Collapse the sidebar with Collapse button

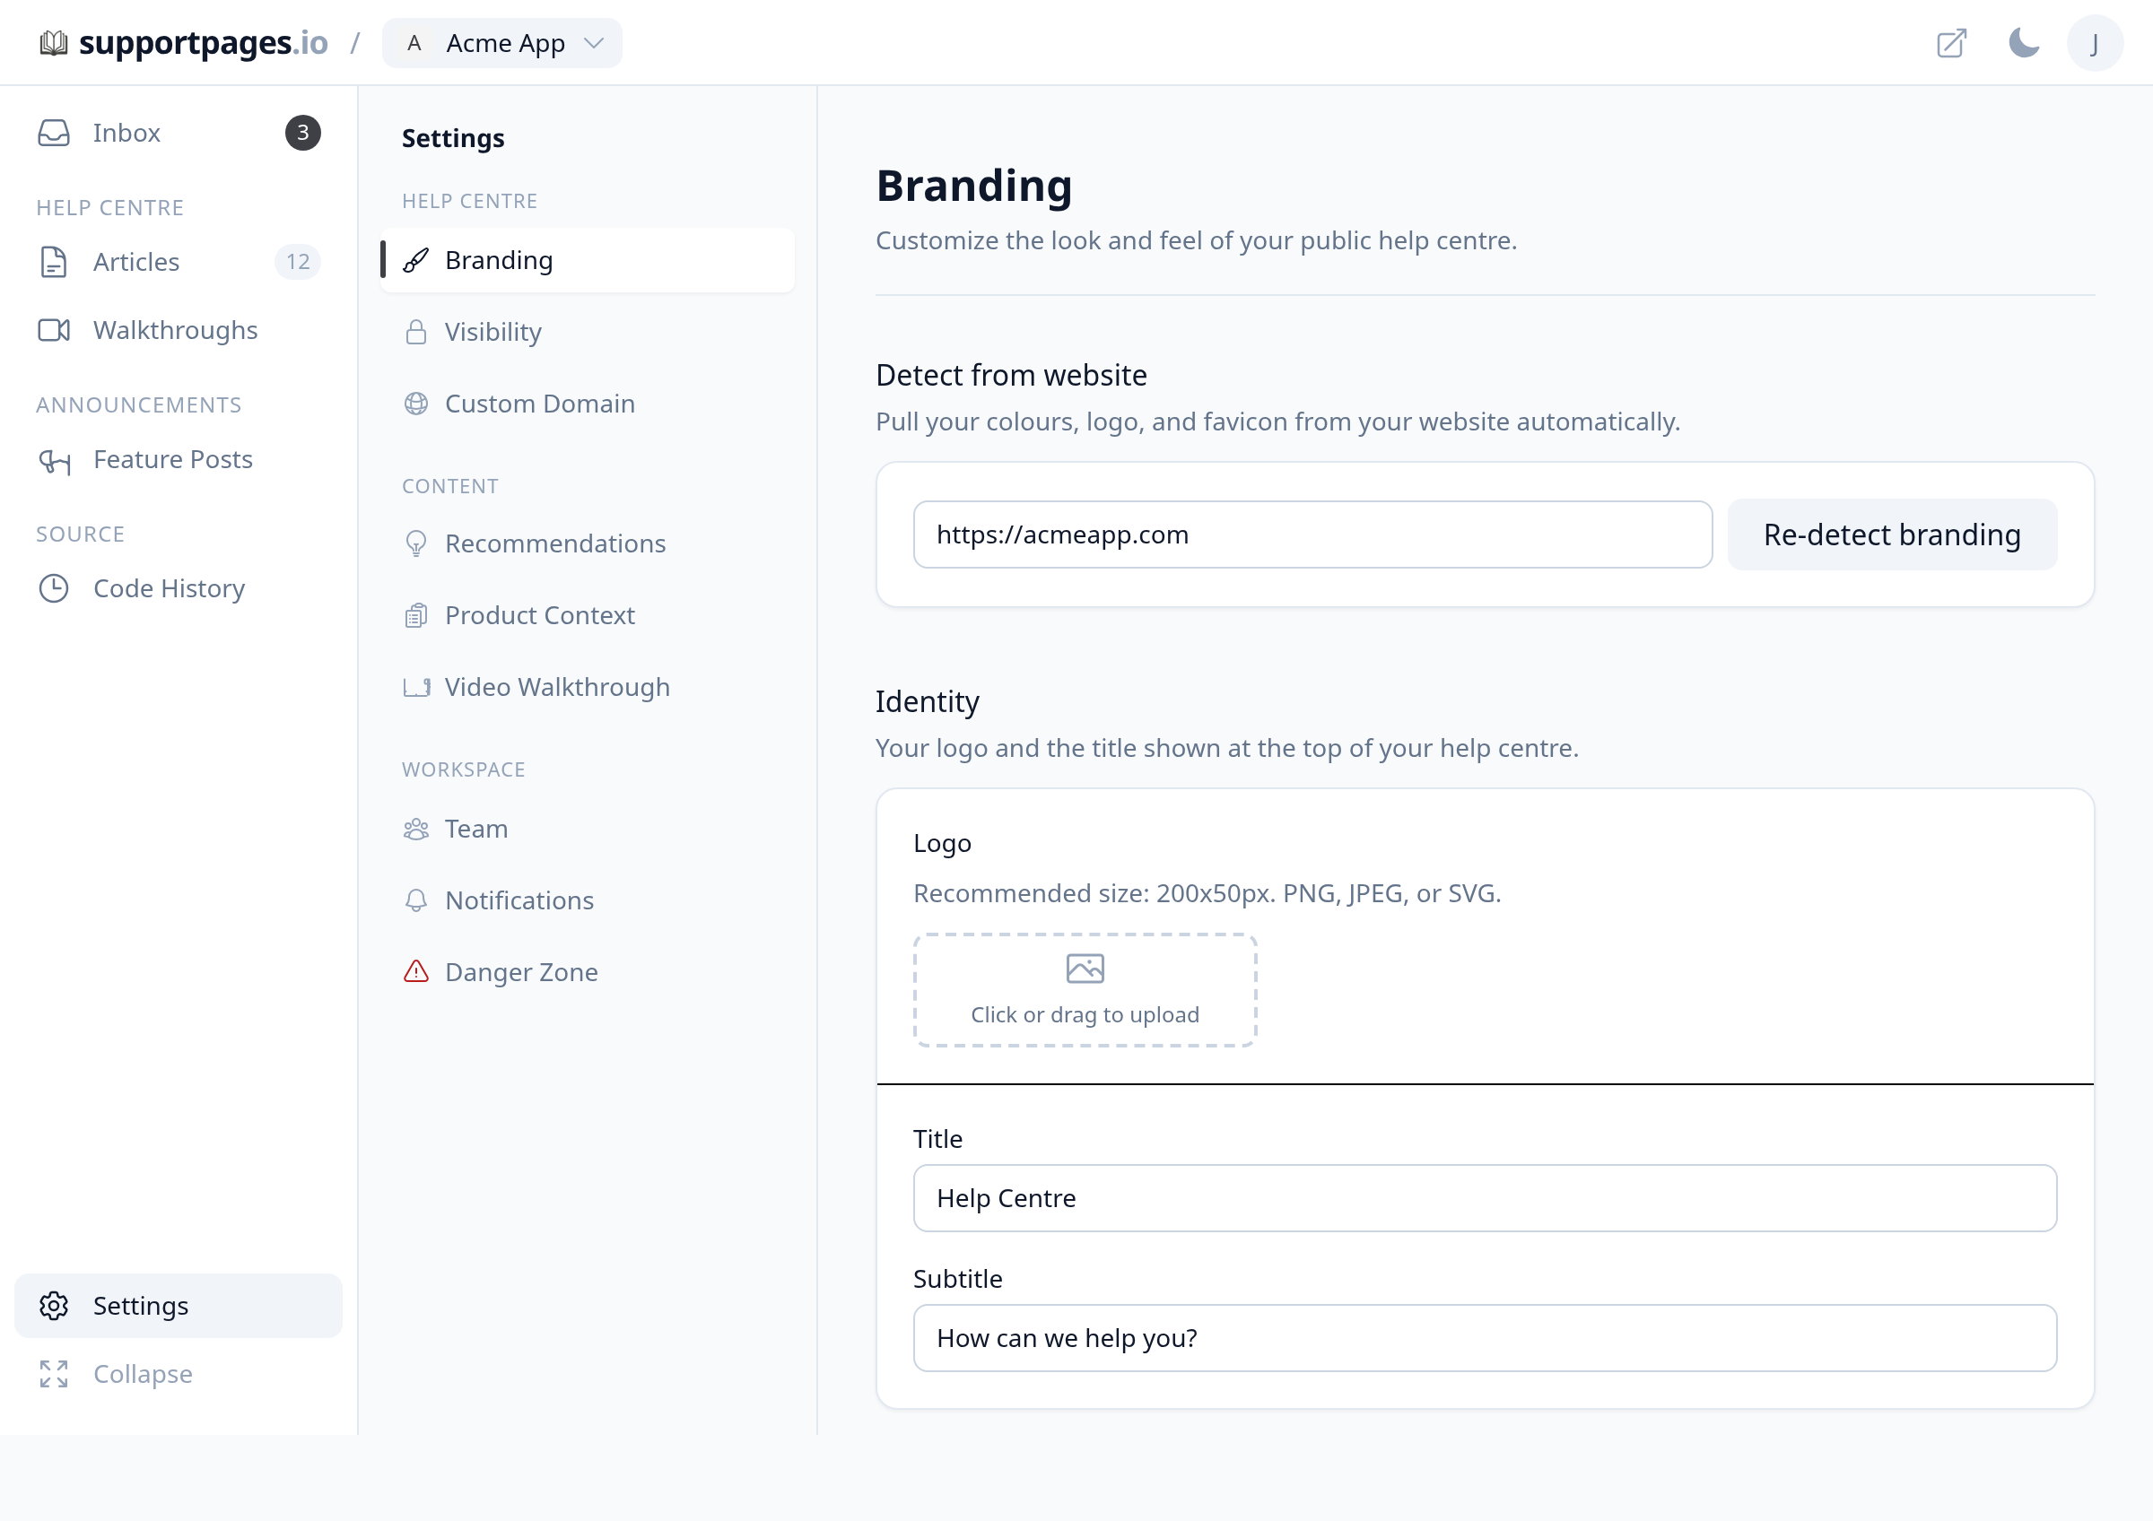pyautogui.click(x=179, y=1374)
